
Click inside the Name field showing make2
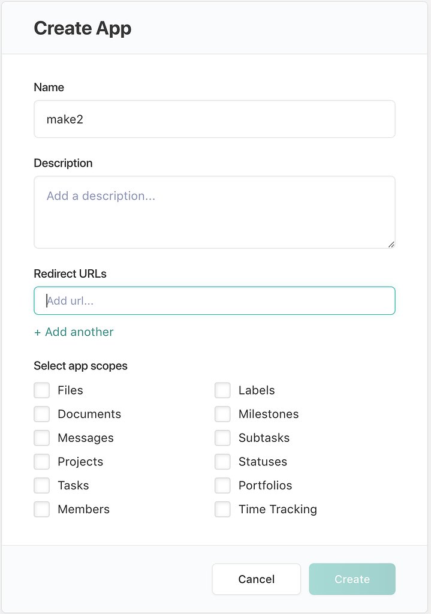(215, 119)
